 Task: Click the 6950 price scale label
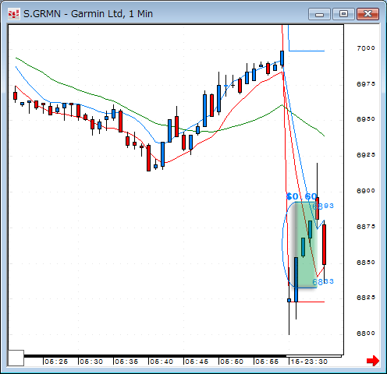click(366, 119)
